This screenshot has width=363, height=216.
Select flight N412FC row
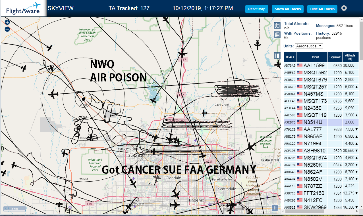coord(321,200)
